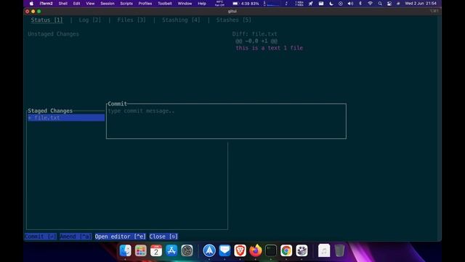Click the green zoom button of the iTerm2 window
Screen dimensions: 465x262
click(39, 12)
